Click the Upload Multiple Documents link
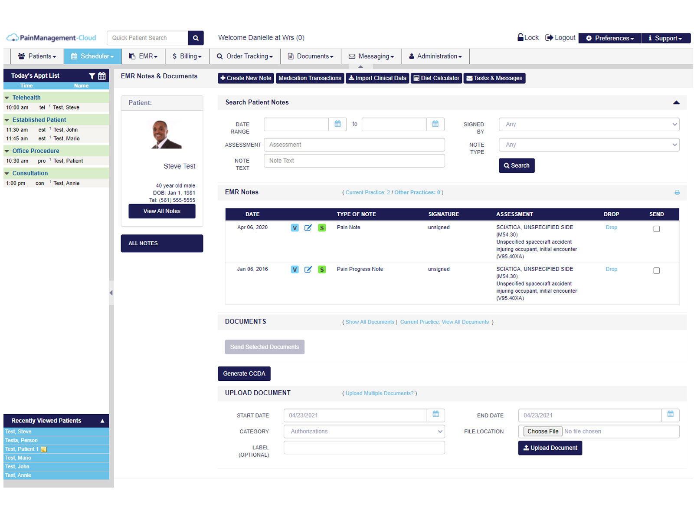This screenshot has height=521, width=694. click(380, 393)
